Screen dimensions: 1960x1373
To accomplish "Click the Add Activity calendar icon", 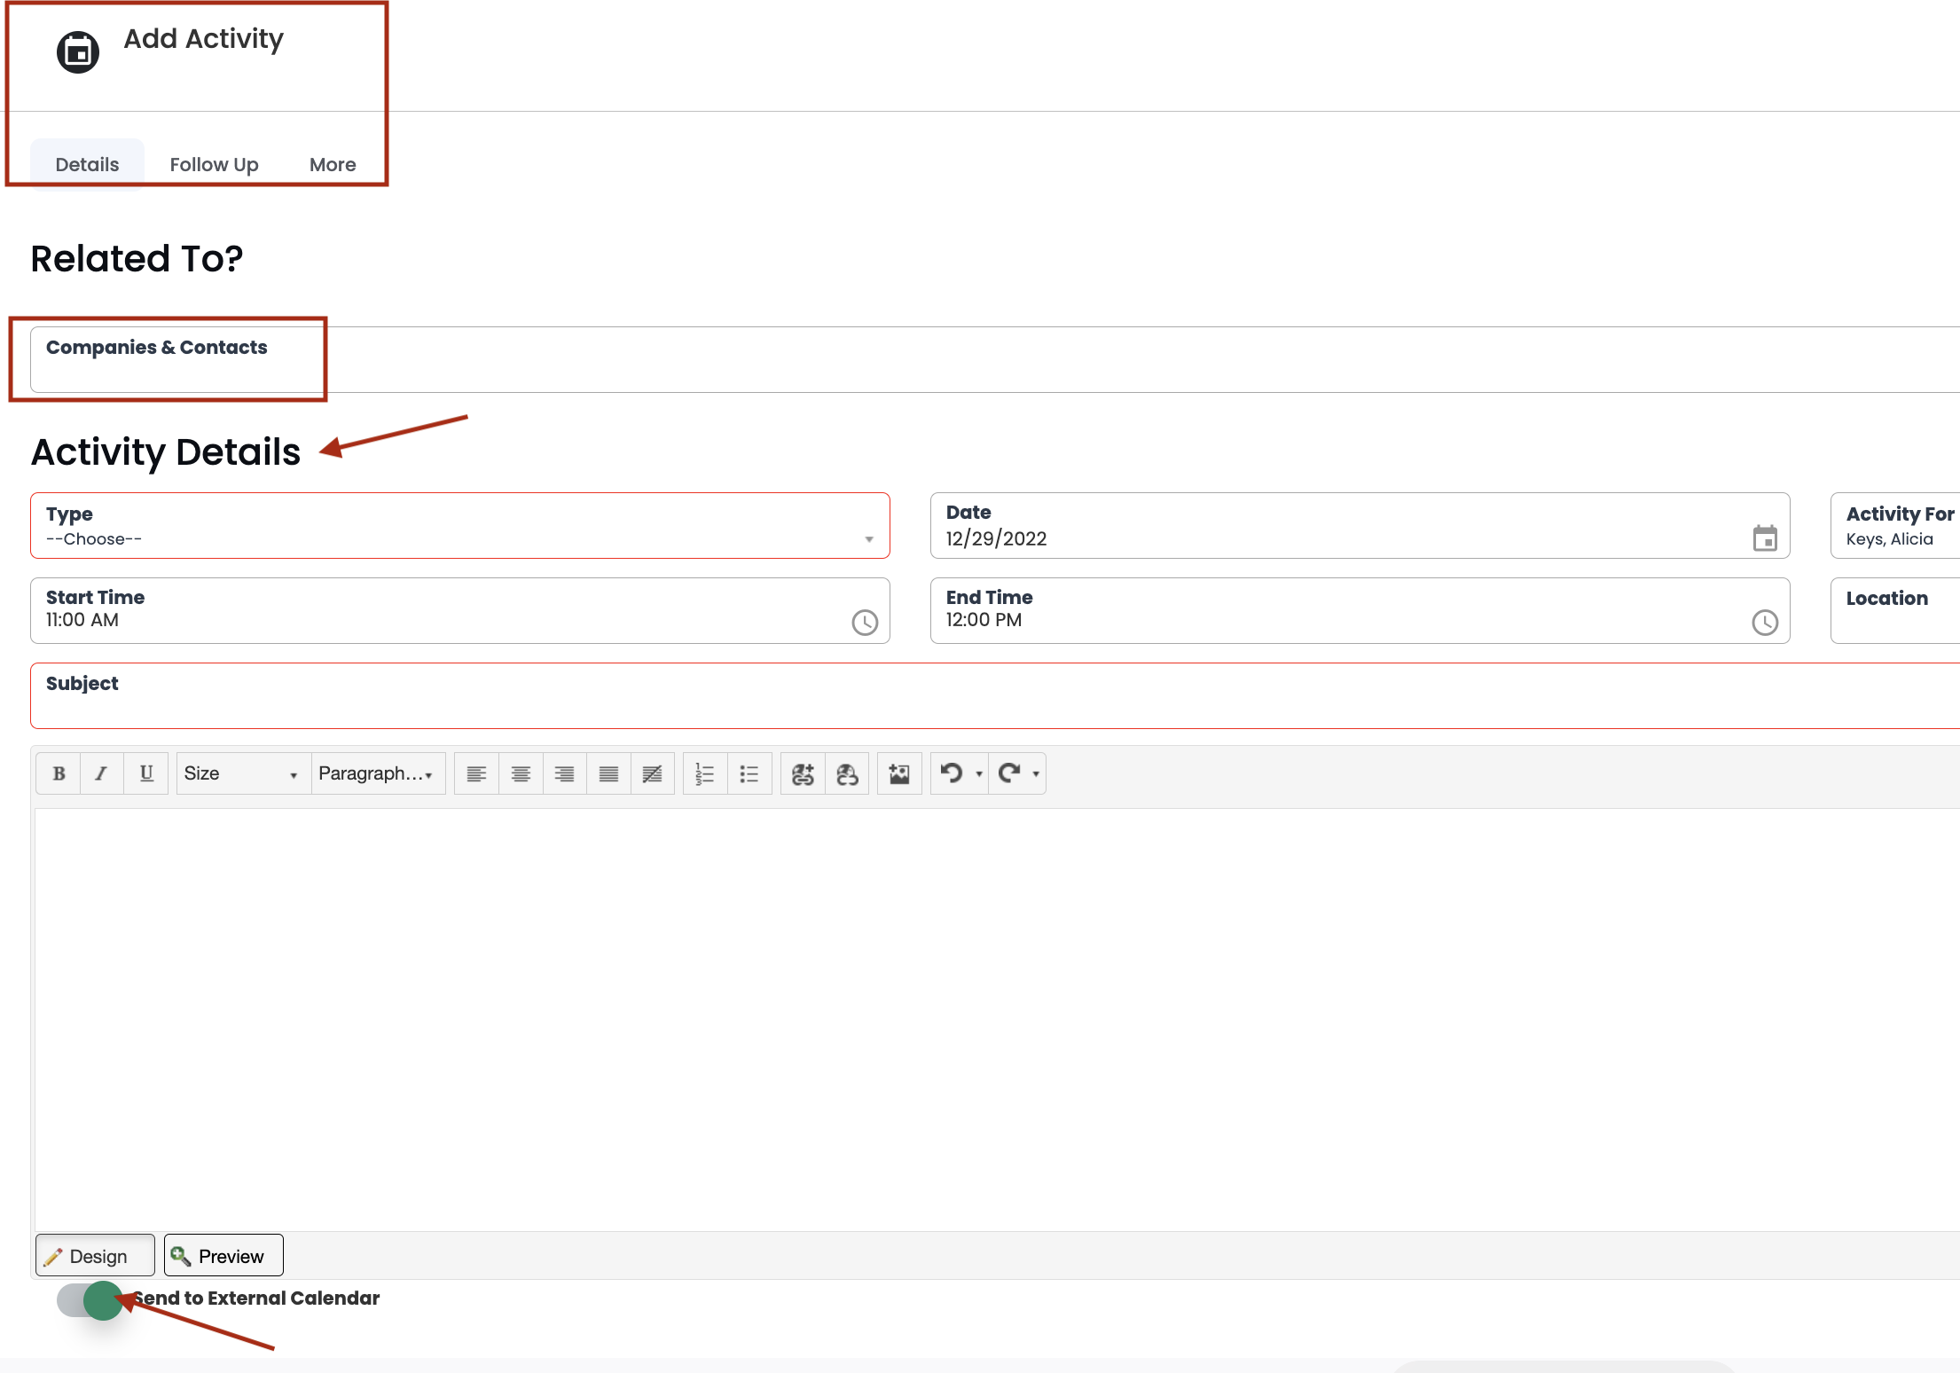I will (78, 52).
